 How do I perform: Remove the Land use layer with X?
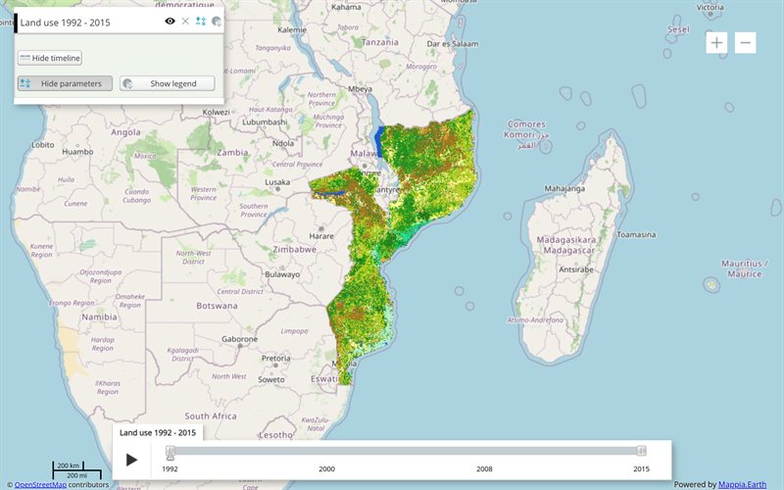[x=185, y=21]
